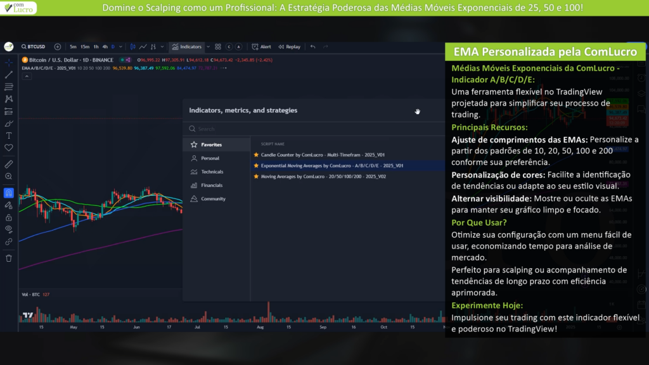
Task: Select the 1h timeframe
Action: point(96,47)
